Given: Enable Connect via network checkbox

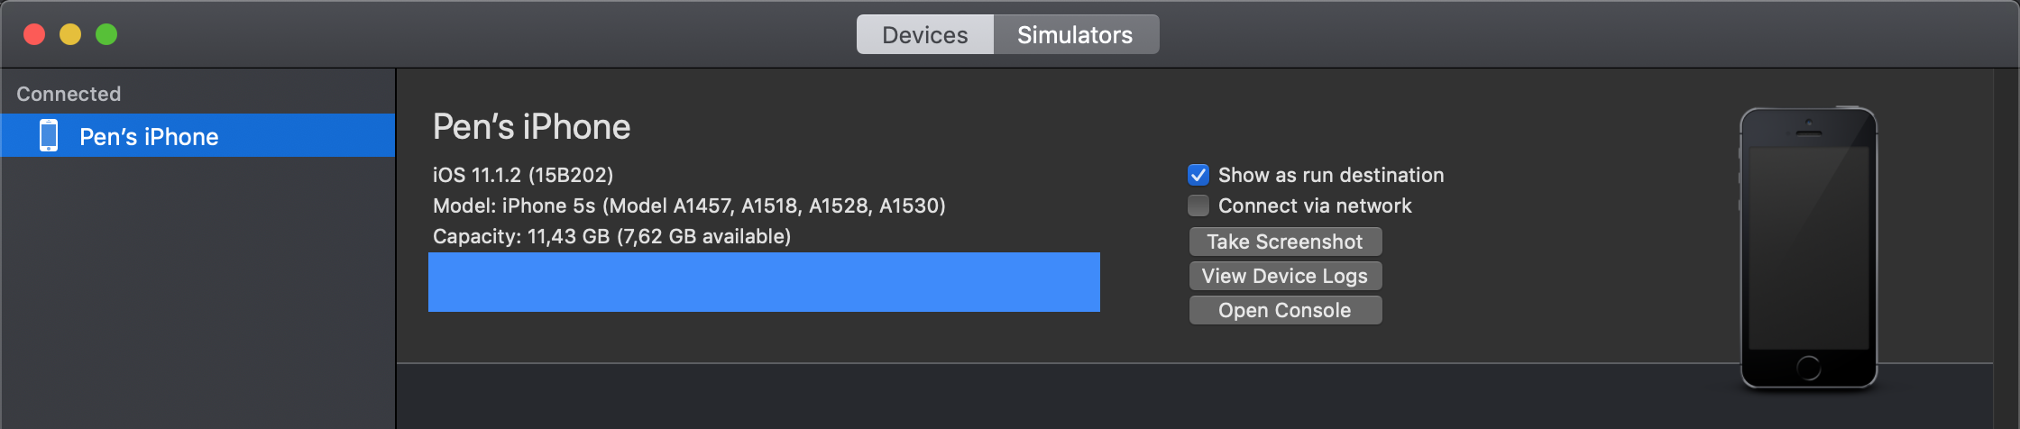Looking at the screenshot, I should pos(1198,205).
